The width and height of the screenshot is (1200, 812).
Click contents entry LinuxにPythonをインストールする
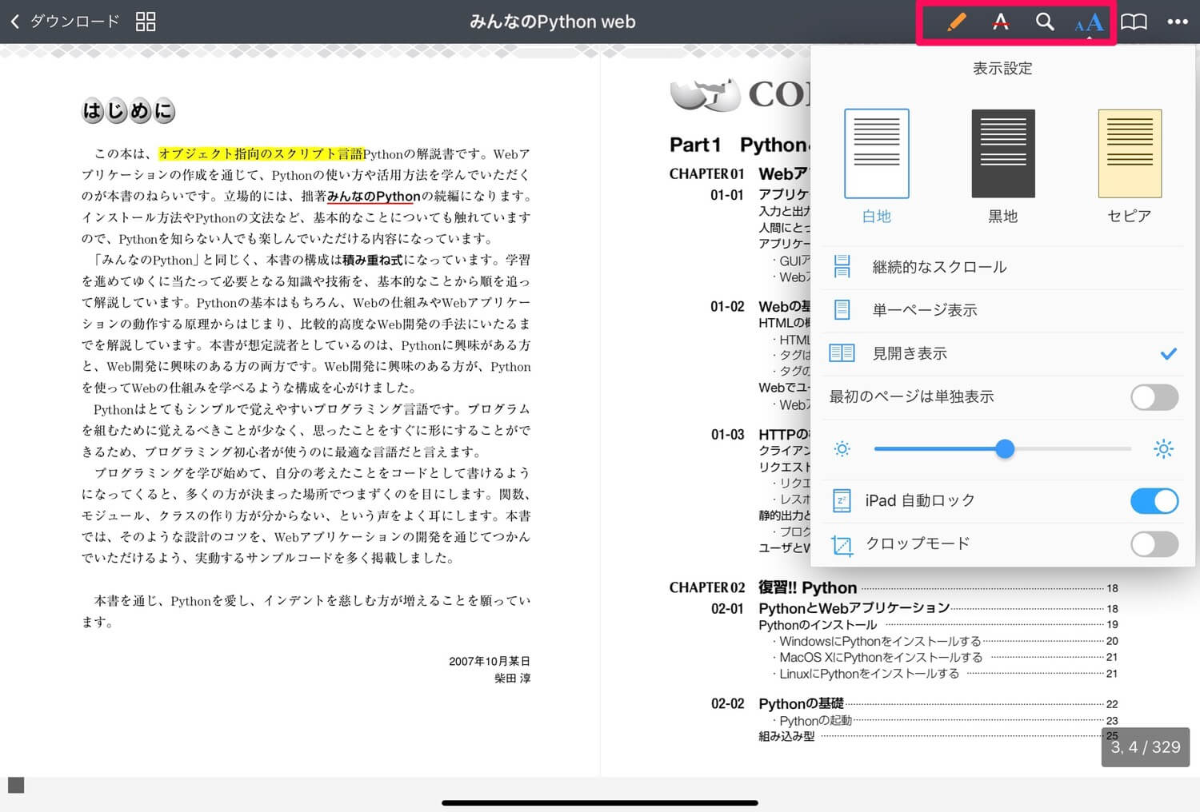(x=869, y=674)
